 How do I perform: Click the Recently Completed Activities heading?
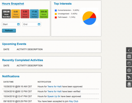(23, 60)
